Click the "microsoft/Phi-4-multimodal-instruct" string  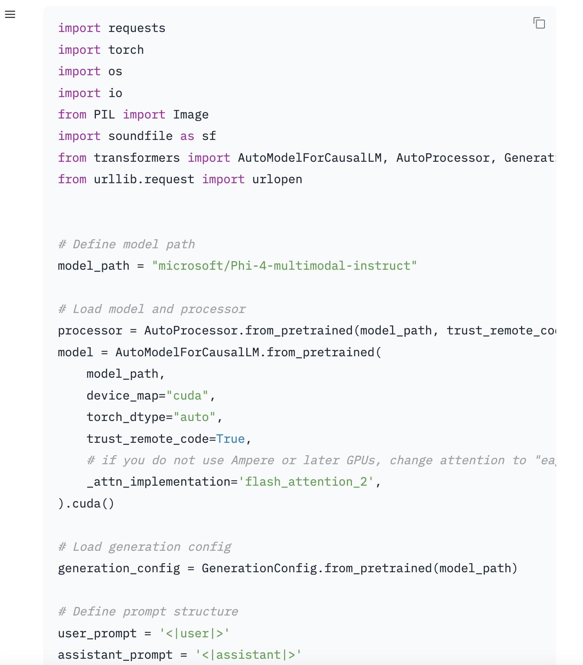pyautogui.click(x=284, y=266)
